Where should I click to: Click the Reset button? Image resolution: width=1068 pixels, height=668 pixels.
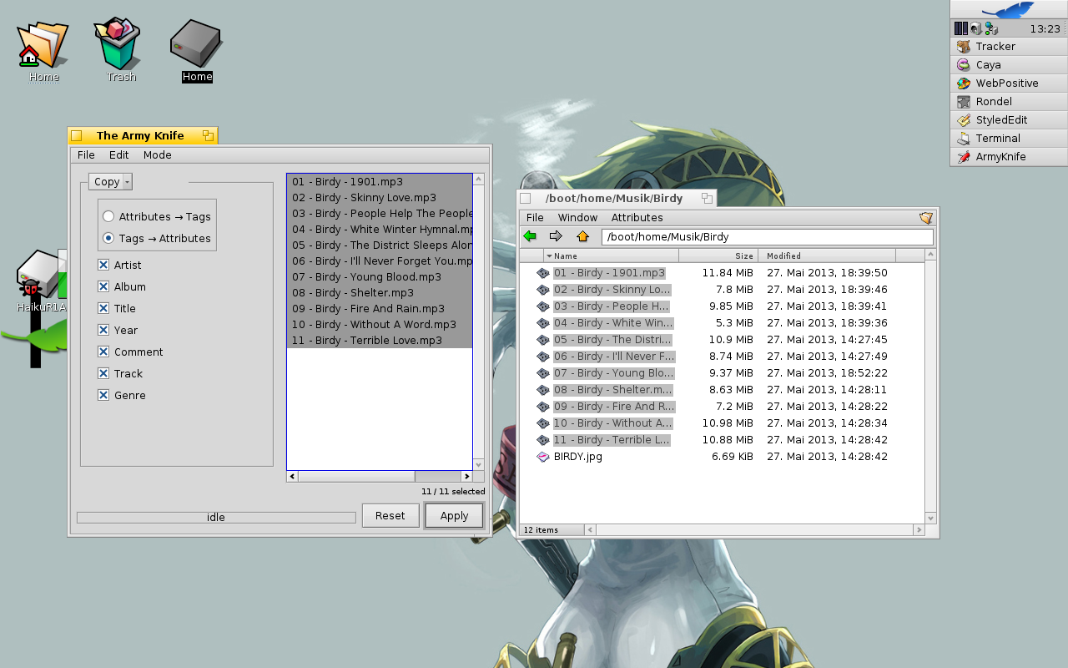coord(390,515)
